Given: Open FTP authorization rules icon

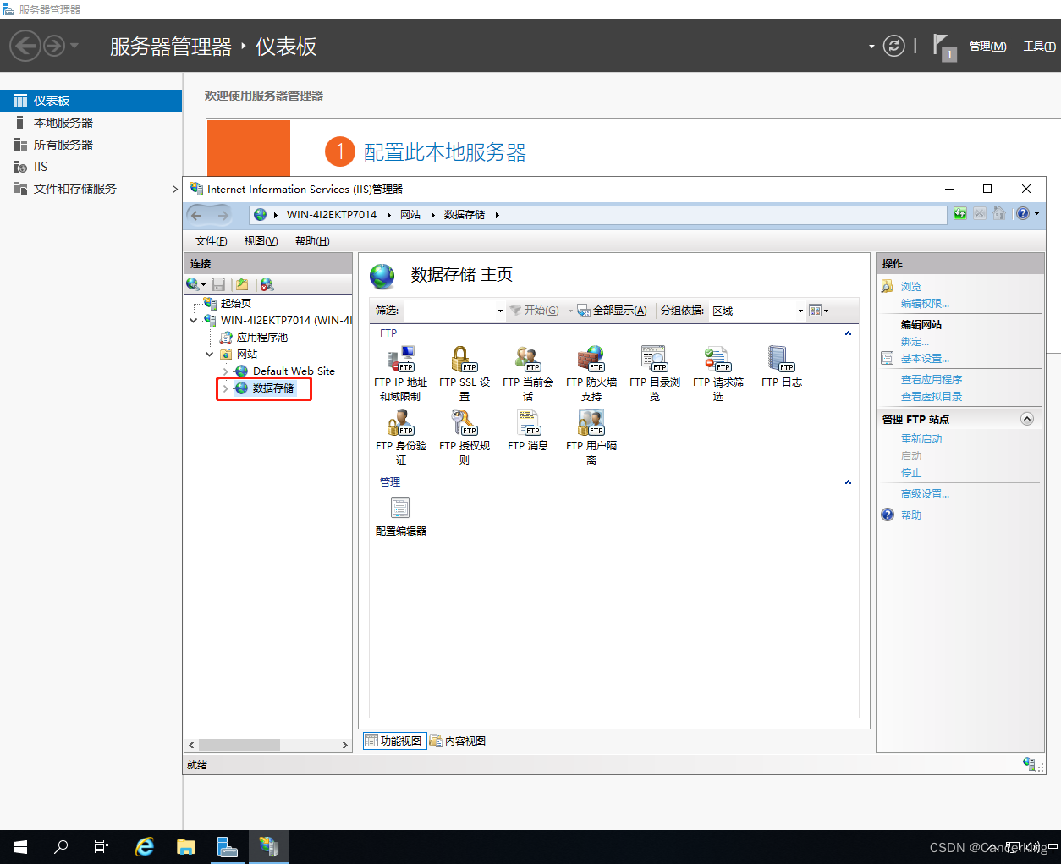Looking at the screenshot, I should 465,422.
